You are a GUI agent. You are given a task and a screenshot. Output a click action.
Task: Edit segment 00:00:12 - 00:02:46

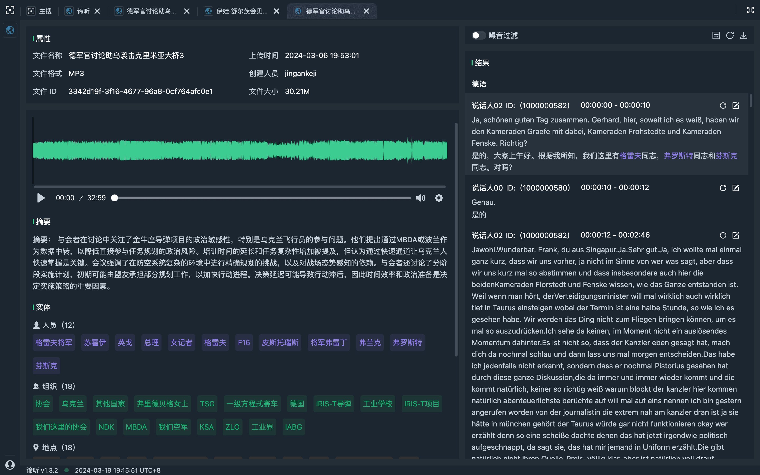tap(736, 235)
